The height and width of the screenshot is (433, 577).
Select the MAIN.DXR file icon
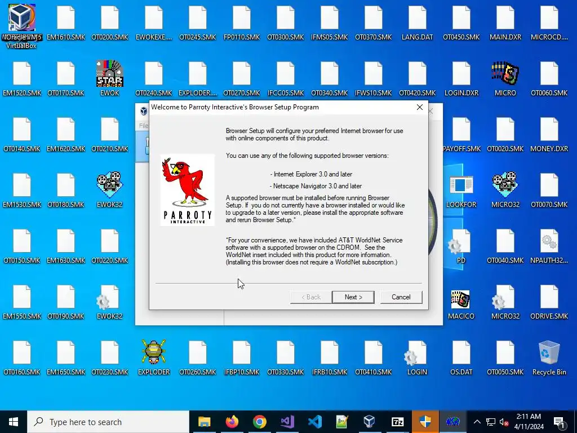coord(505,22)
